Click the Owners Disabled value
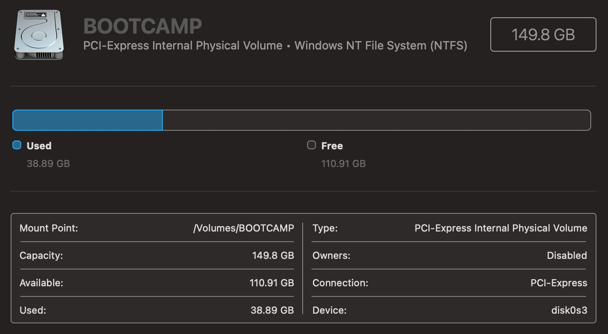Screen dimensions: 608x334 567,256
